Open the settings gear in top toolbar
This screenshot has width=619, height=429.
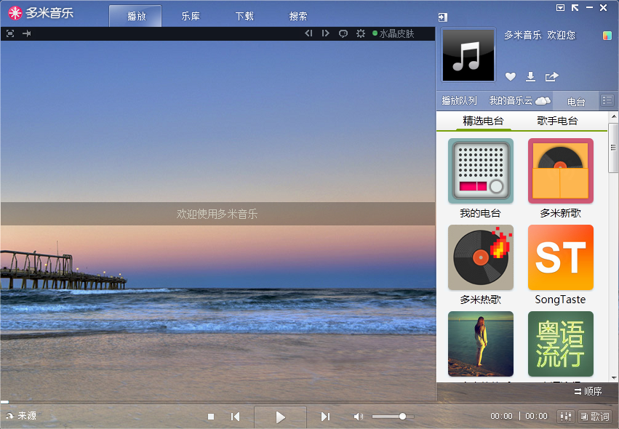pyautogui.click(x=361, y=33)
